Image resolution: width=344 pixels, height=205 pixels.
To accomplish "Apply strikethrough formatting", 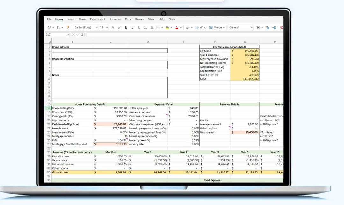I will [x=146, y=28].
